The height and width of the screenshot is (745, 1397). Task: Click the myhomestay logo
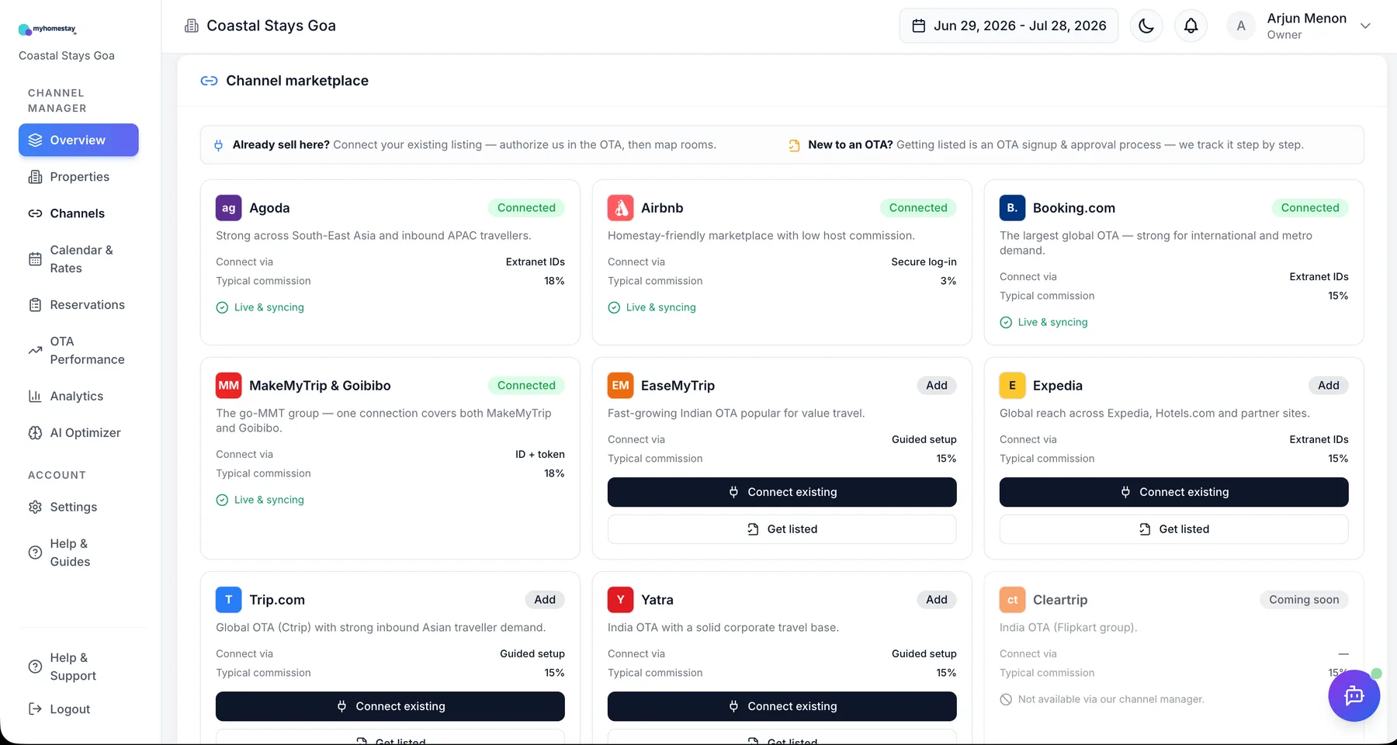click(x=47, y=29)
